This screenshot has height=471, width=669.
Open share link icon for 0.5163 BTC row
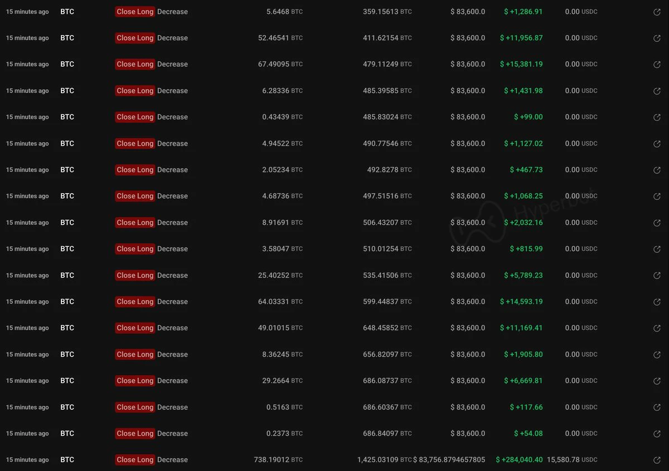point(657,407)
